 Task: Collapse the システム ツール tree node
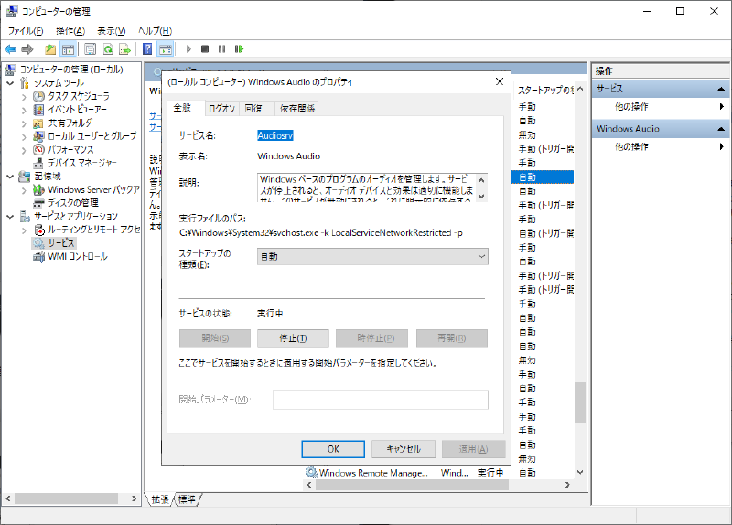click(x=10, y=83)
